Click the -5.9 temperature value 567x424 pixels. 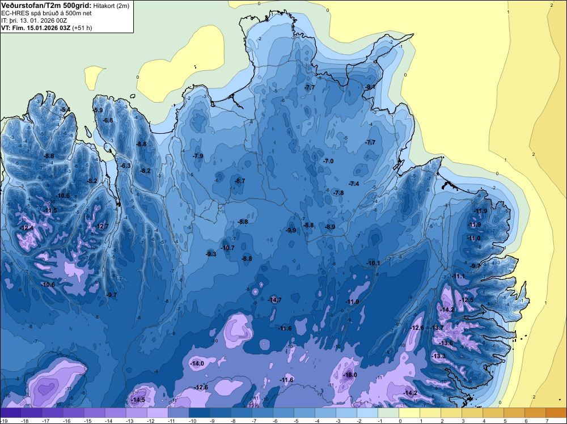pyautogui.click(x=98, y=110)
